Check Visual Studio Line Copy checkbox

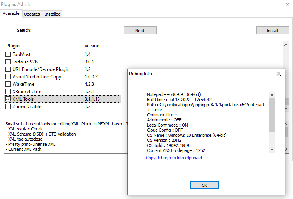8,77
